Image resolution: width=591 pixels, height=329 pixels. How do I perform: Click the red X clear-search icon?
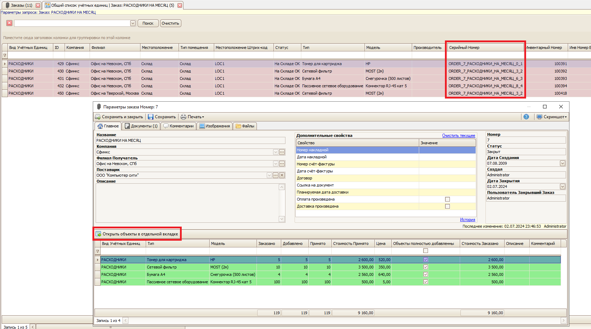click(9, 23)
